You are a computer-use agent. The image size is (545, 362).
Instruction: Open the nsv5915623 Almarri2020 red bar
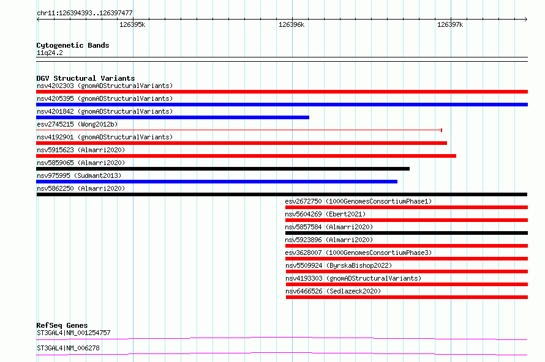pyautogui.click(x=246, y=156)
